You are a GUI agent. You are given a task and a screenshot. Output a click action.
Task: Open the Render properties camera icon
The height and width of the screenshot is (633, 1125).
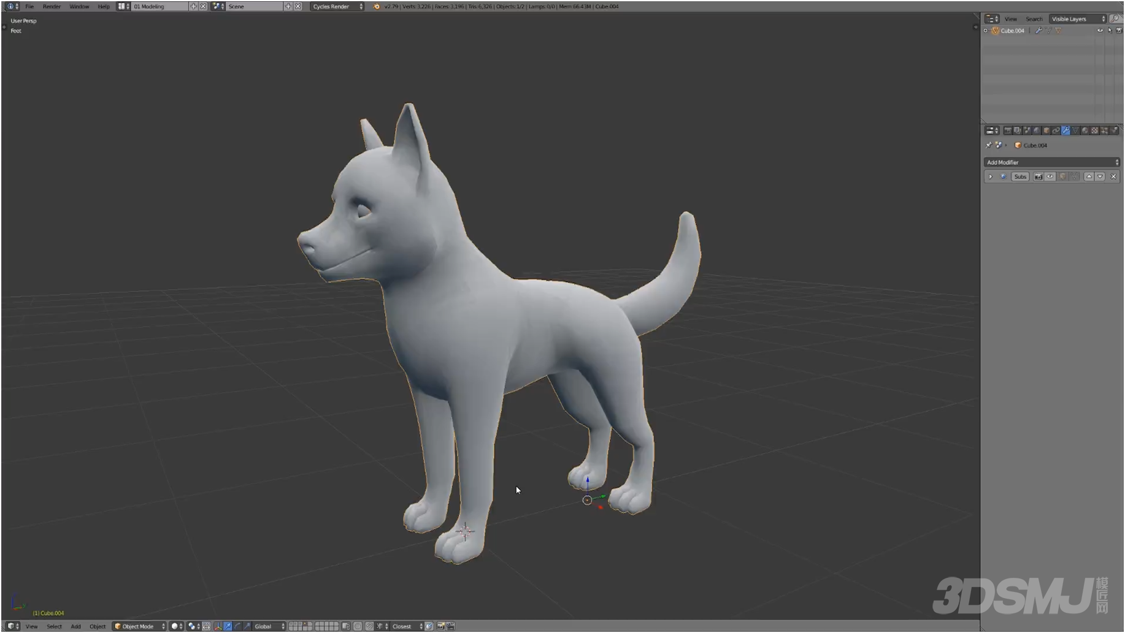coord(1008,131)
